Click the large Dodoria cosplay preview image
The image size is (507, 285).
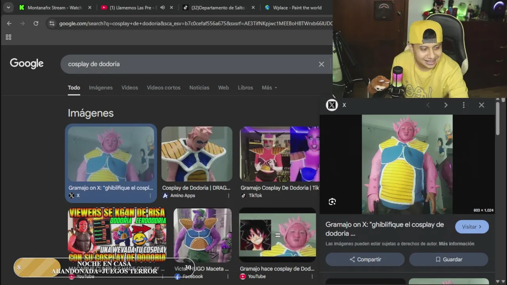pos(407,164)
